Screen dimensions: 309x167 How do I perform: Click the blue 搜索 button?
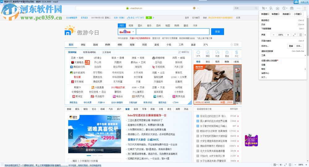pyautogui.click(x=217, y=32)
